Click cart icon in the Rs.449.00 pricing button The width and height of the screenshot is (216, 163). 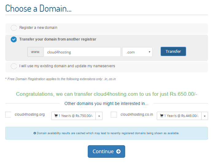click(161, 116)
